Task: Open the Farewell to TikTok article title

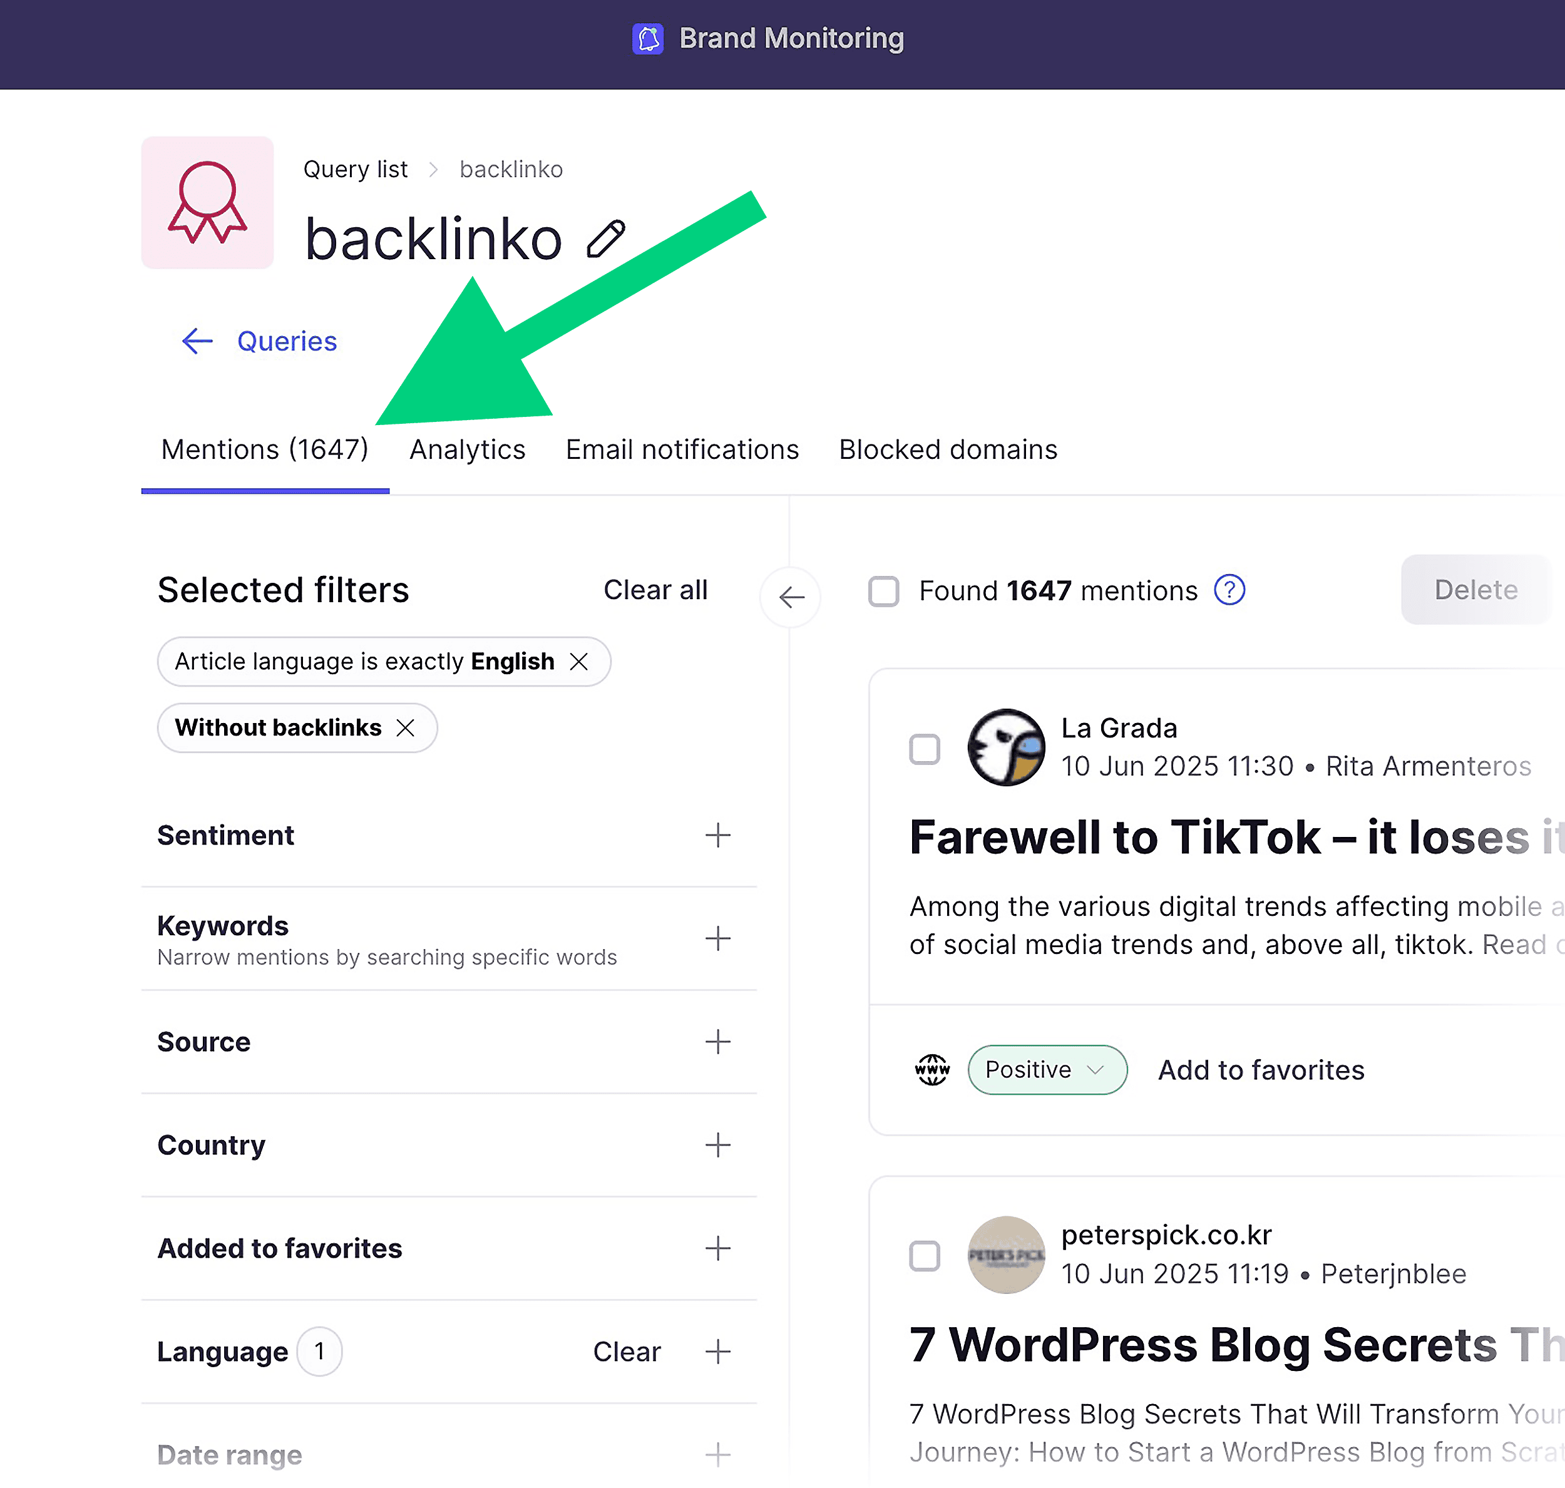Action: (x=1236, y=837)
